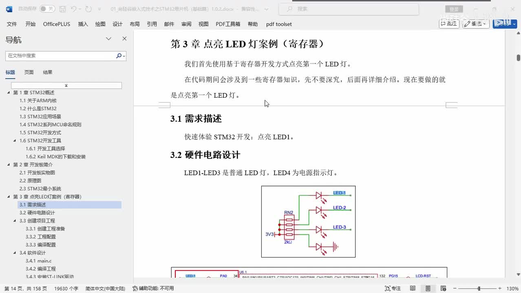Image resolution: width=521 pixels, height=293 pixels.
Task: Close the navigation pane
Action: pyautogui.click(x=124, y=39)
